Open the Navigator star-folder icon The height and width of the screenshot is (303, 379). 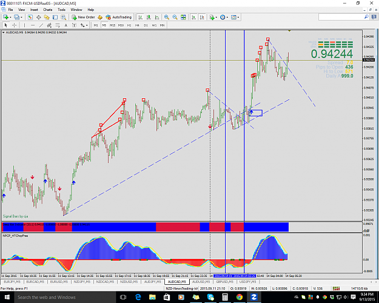tap(47, 17)
